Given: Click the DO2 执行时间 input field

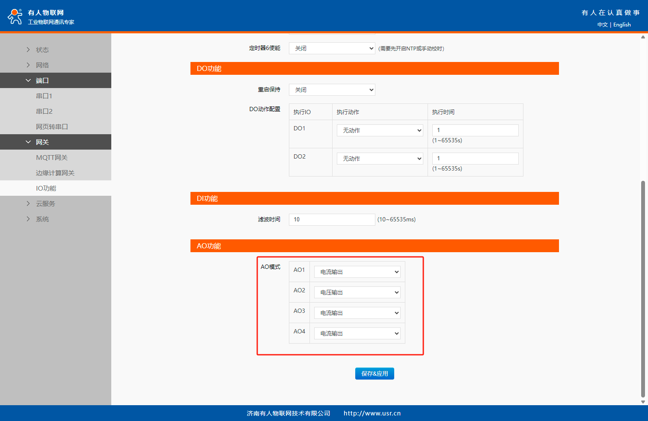Looking at the screenshot, I should [x=475, y=159].
